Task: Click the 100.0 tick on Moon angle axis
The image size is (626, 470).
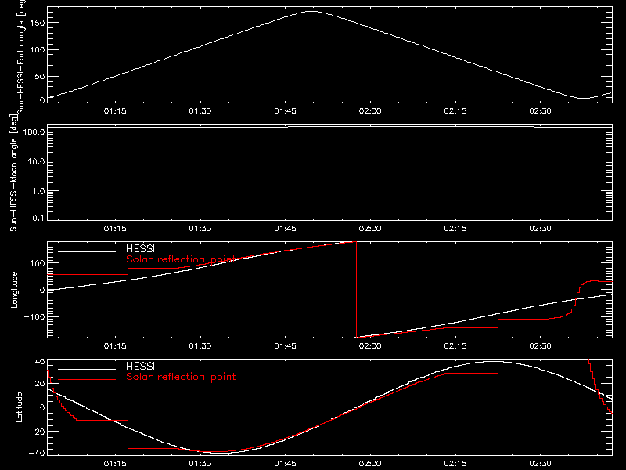Action: click(x=34, y=132)
